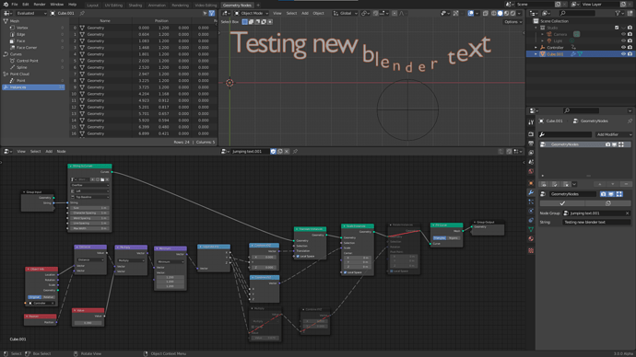636x357 pixels.
Task: Open the node editor Add menu
Action: pyautogui.click(x=49, y=152)
